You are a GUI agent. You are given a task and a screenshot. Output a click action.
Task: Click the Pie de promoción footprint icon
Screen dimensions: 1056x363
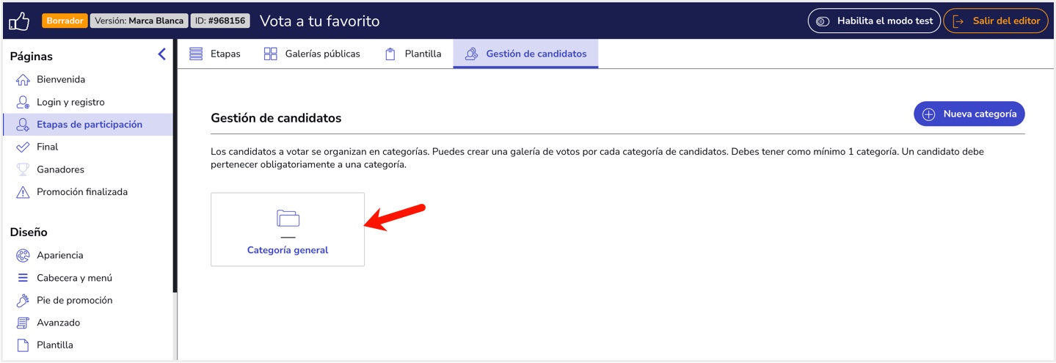click(23, 301)
